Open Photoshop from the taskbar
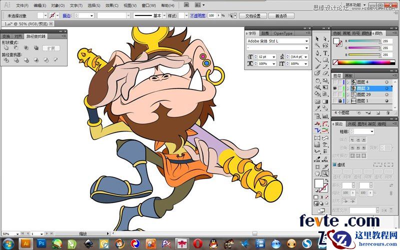The image size is (400, 250). 42,243
